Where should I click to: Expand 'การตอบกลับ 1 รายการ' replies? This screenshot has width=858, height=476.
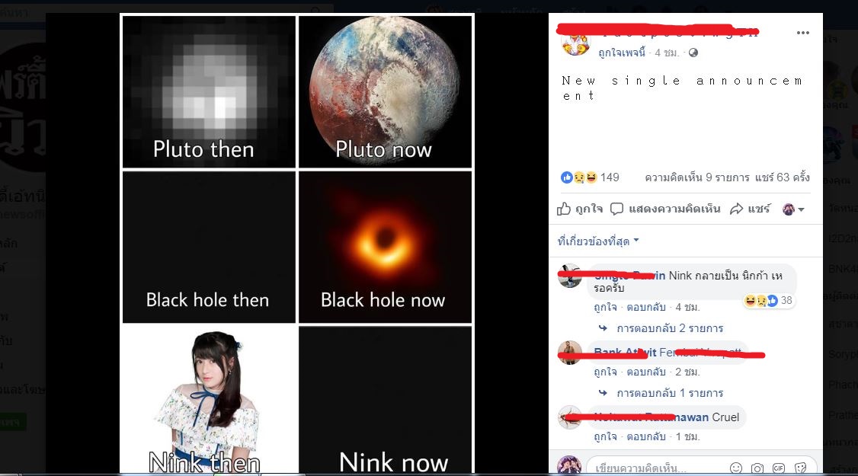pyautogui.click(x=670, y=393)
